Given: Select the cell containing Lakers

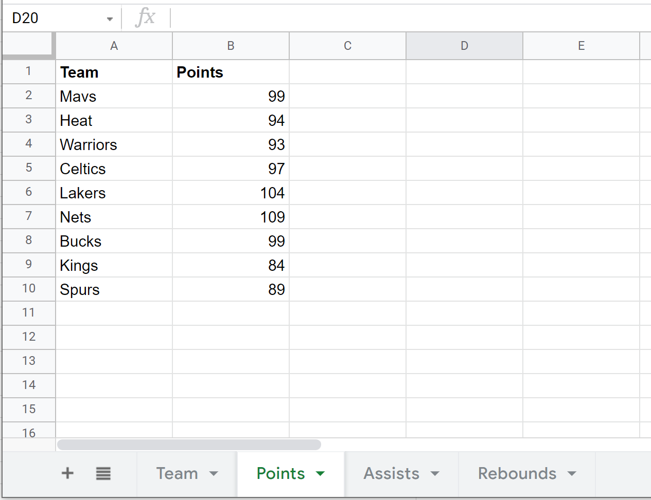Looking at the screenshot, I should point(114,193).
